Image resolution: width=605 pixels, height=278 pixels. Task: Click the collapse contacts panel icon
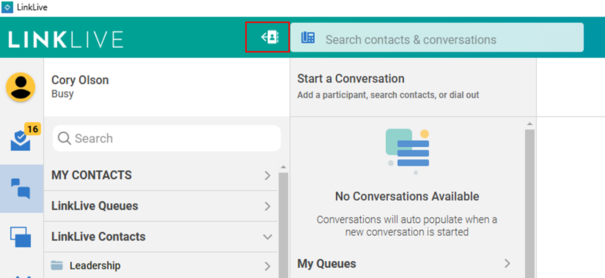coord(270,37)
